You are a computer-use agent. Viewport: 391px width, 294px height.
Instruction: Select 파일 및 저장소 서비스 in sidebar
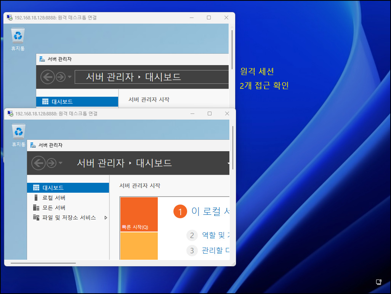point(68,217)
